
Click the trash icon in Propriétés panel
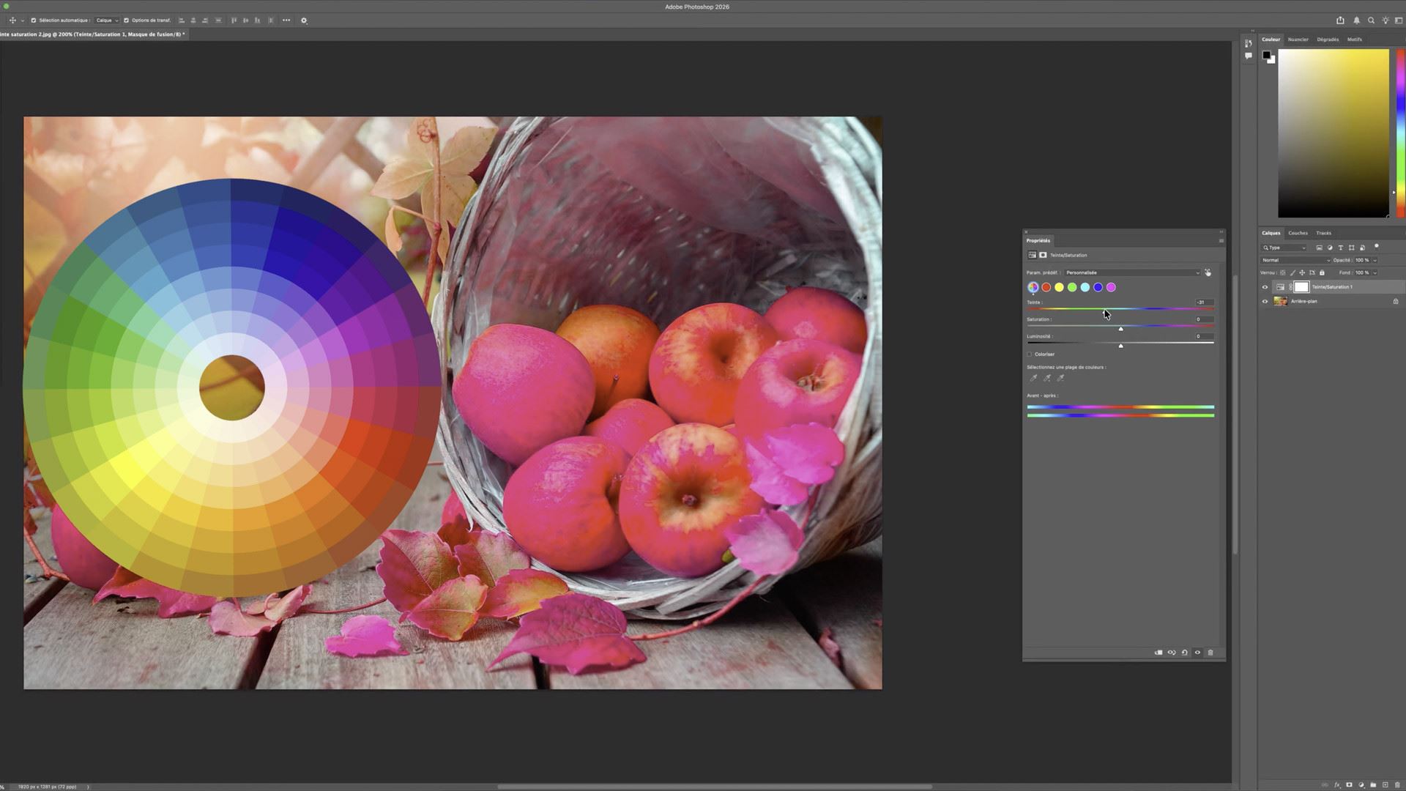point(1210,653)
